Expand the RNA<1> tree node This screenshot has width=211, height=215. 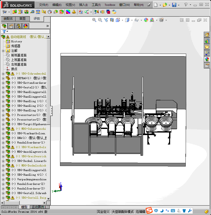coord(3,138)
